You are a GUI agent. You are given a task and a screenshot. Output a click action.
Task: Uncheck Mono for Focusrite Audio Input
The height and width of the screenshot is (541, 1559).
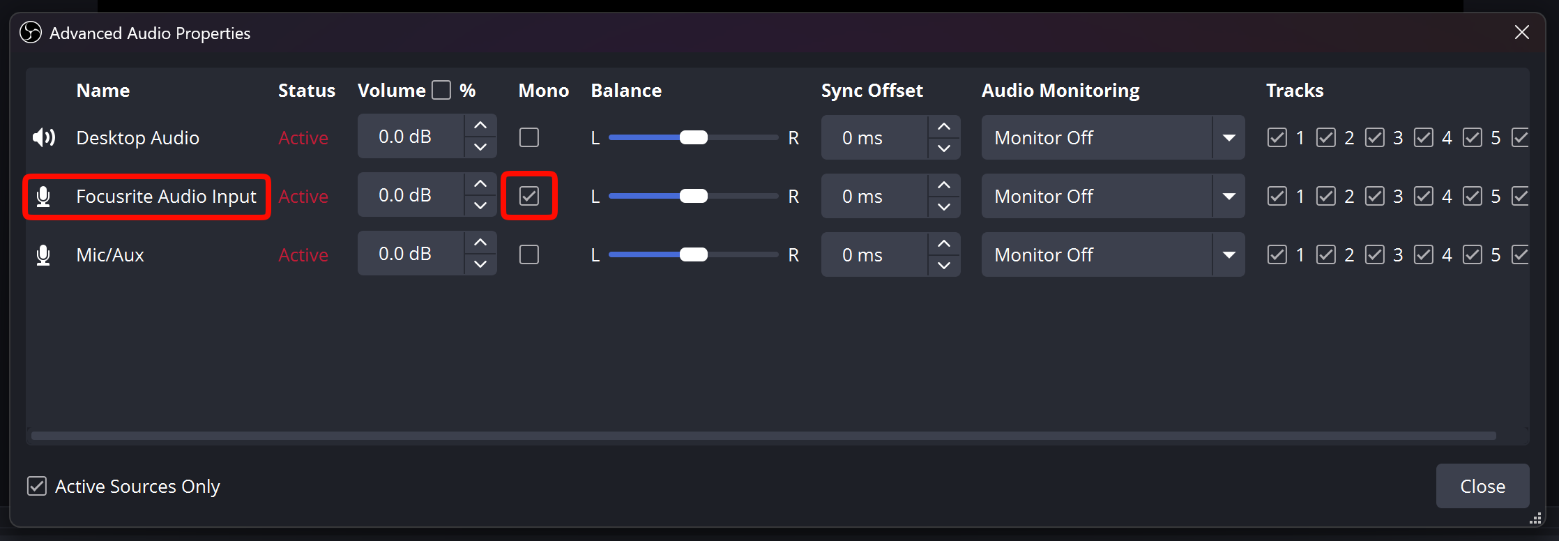pos(529,196)
